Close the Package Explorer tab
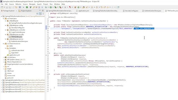This screenshot has width=178, height=100. (x=16, y=11)
